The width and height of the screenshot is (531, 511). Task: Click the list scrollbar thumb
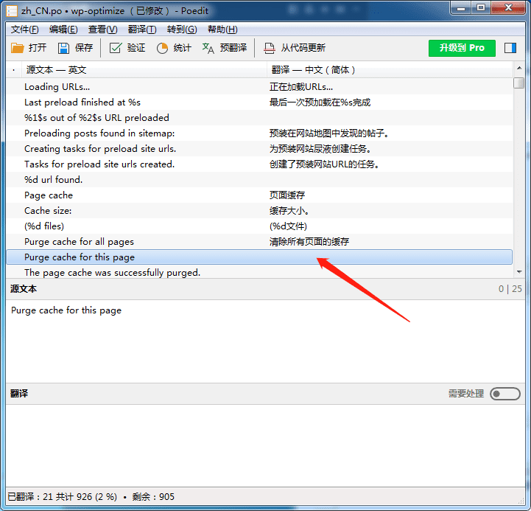pyautogui.click(x=518, y=83)
